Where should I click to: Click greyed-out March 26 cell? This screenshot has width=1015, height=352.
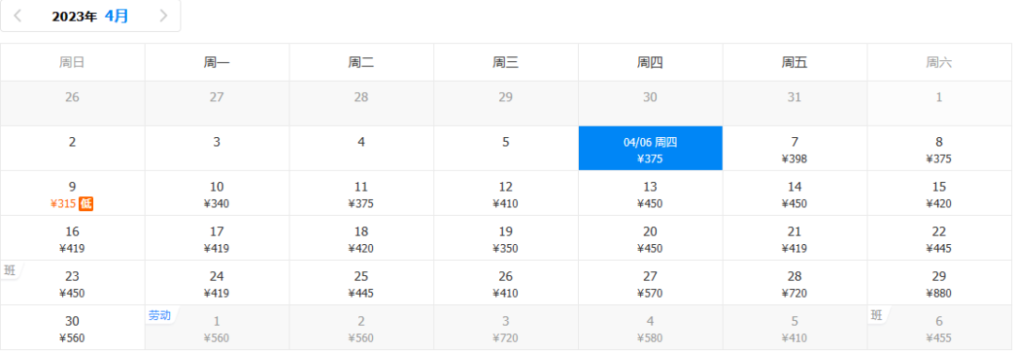(72, 103)
